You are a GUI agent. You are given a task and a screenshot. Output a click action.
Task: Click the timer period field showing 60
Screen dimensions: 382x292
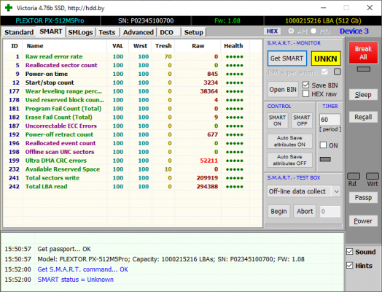tap(330, 120)
